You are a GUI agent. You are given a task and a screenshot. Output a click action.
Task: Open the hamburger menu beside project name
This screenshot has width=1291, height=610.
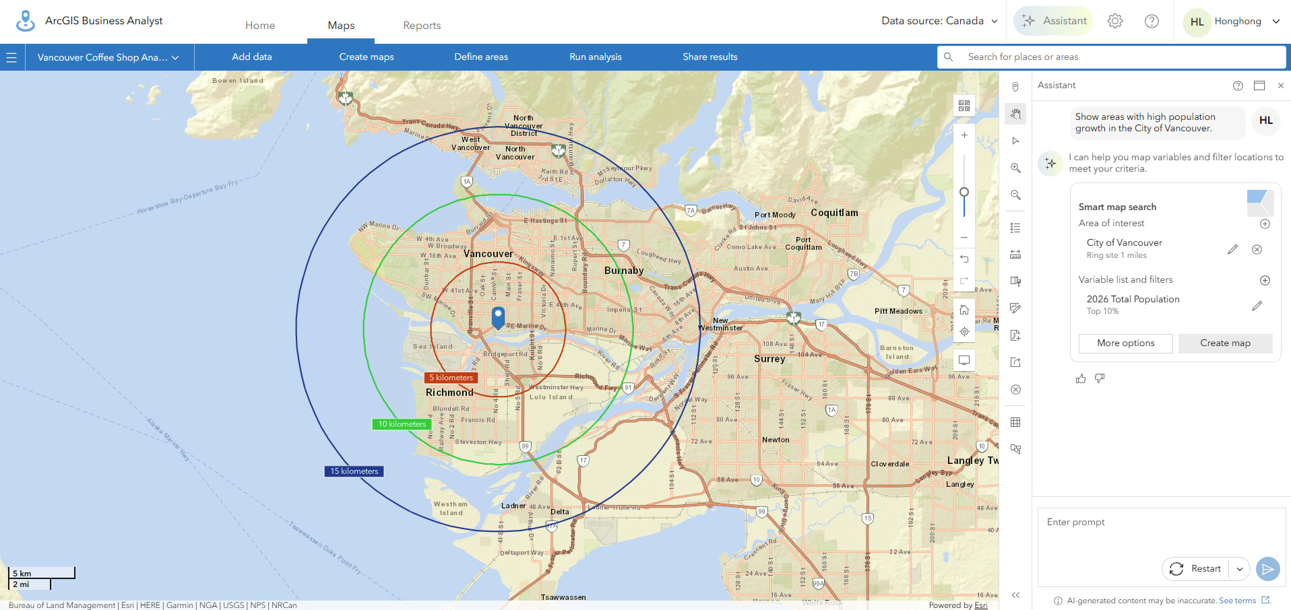pos(11,57)
